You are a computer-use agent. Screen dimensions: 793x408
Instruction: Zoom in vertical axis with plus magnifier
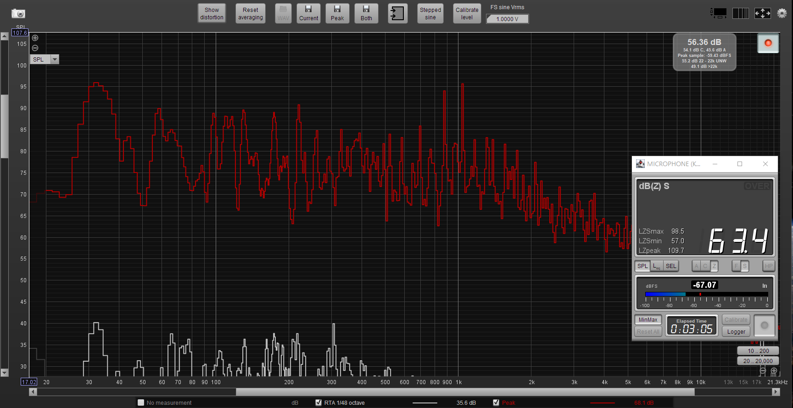[35, 38]
